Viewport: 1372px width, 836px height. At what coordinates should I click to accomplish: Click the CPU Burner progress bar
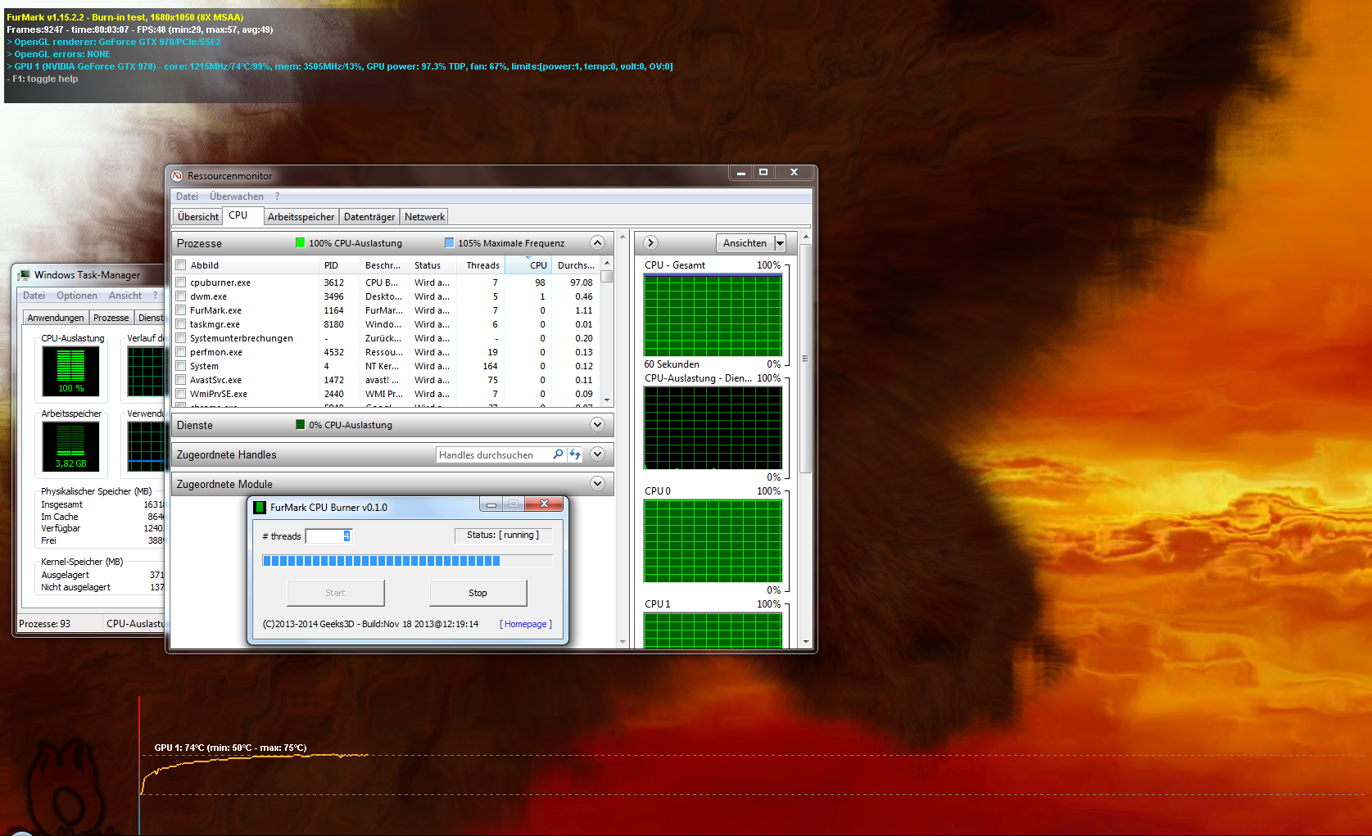(408, 561)
